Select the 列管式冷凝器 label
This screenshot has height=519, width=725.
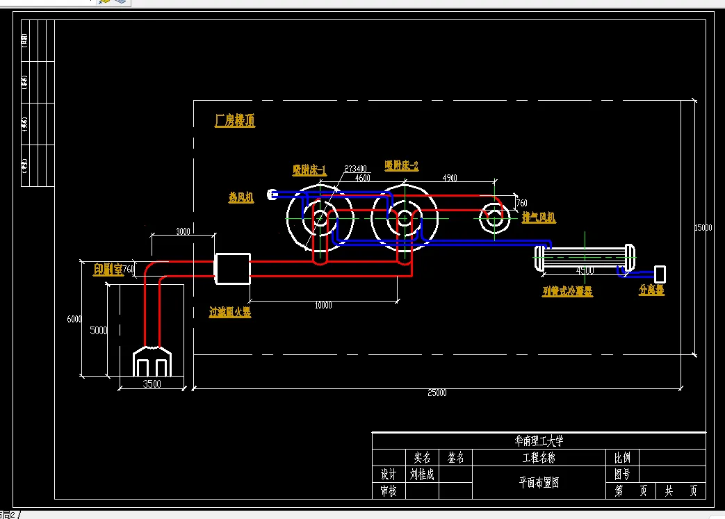point(567,291)
